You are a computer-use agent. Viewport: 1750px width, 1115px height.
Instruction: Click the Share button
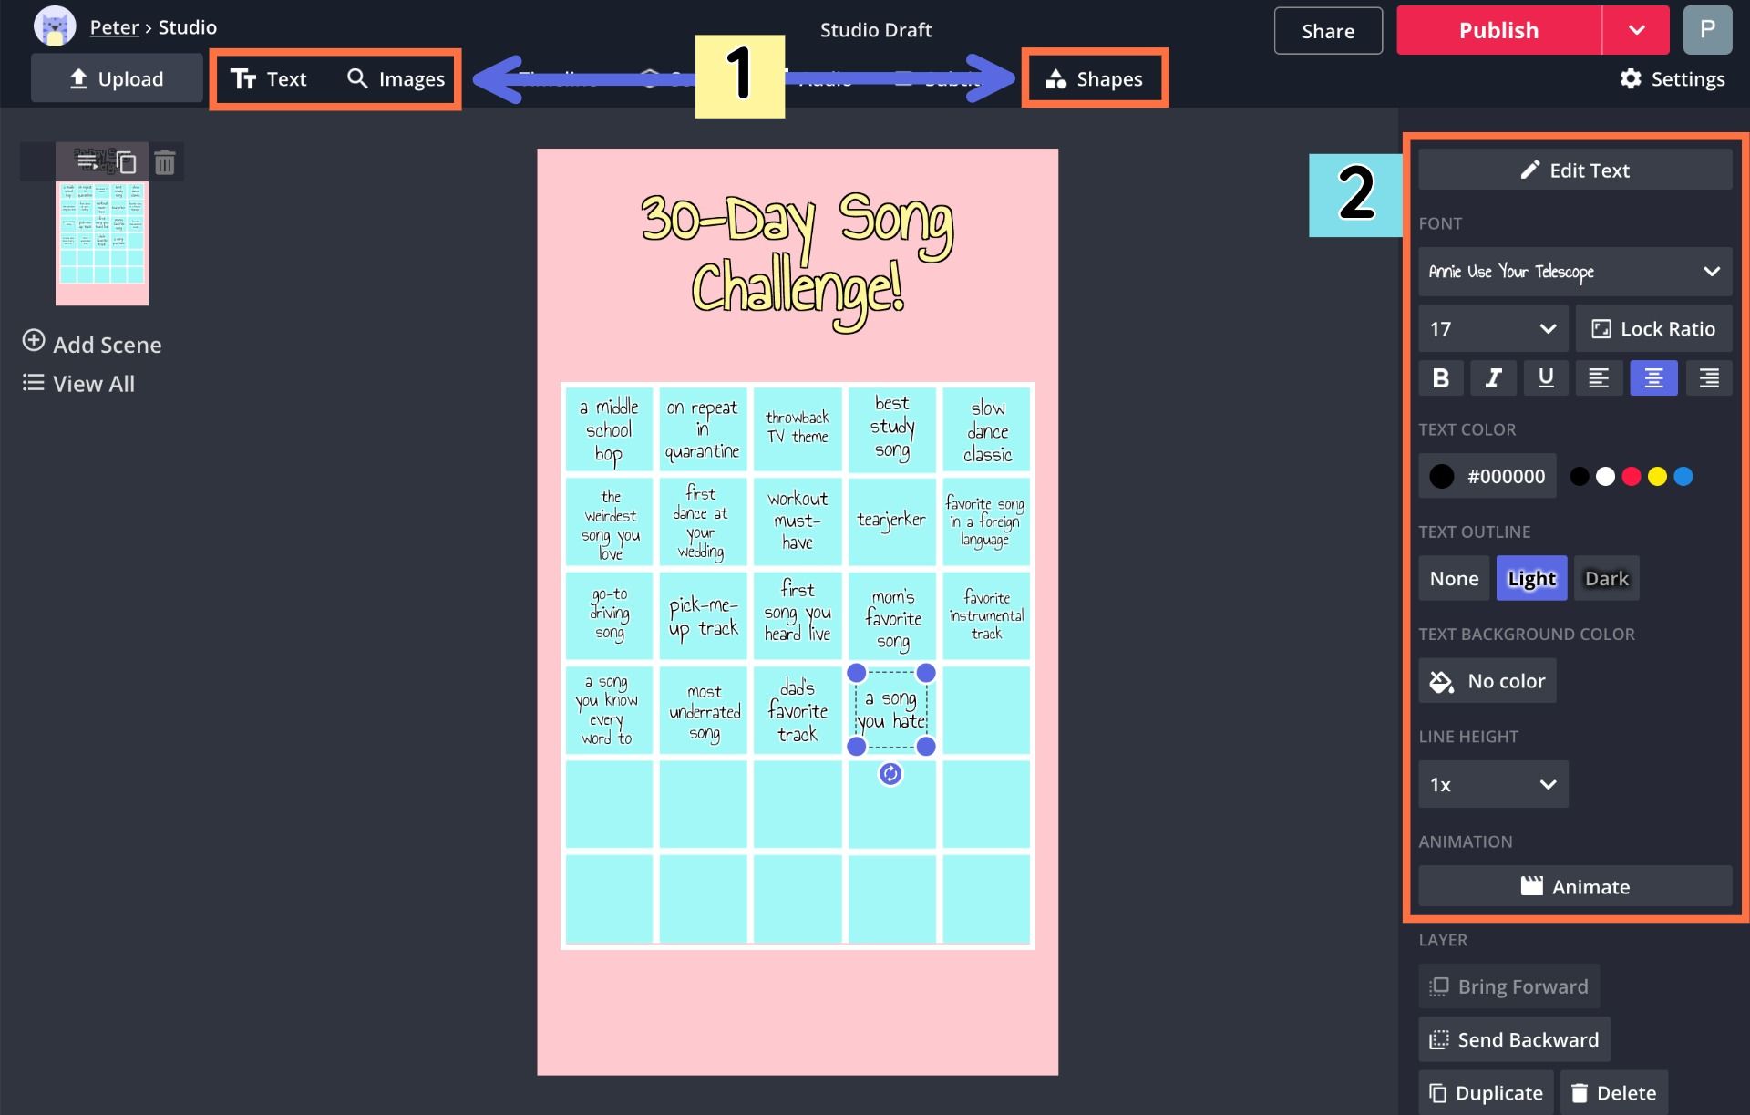click(1328, 29)
